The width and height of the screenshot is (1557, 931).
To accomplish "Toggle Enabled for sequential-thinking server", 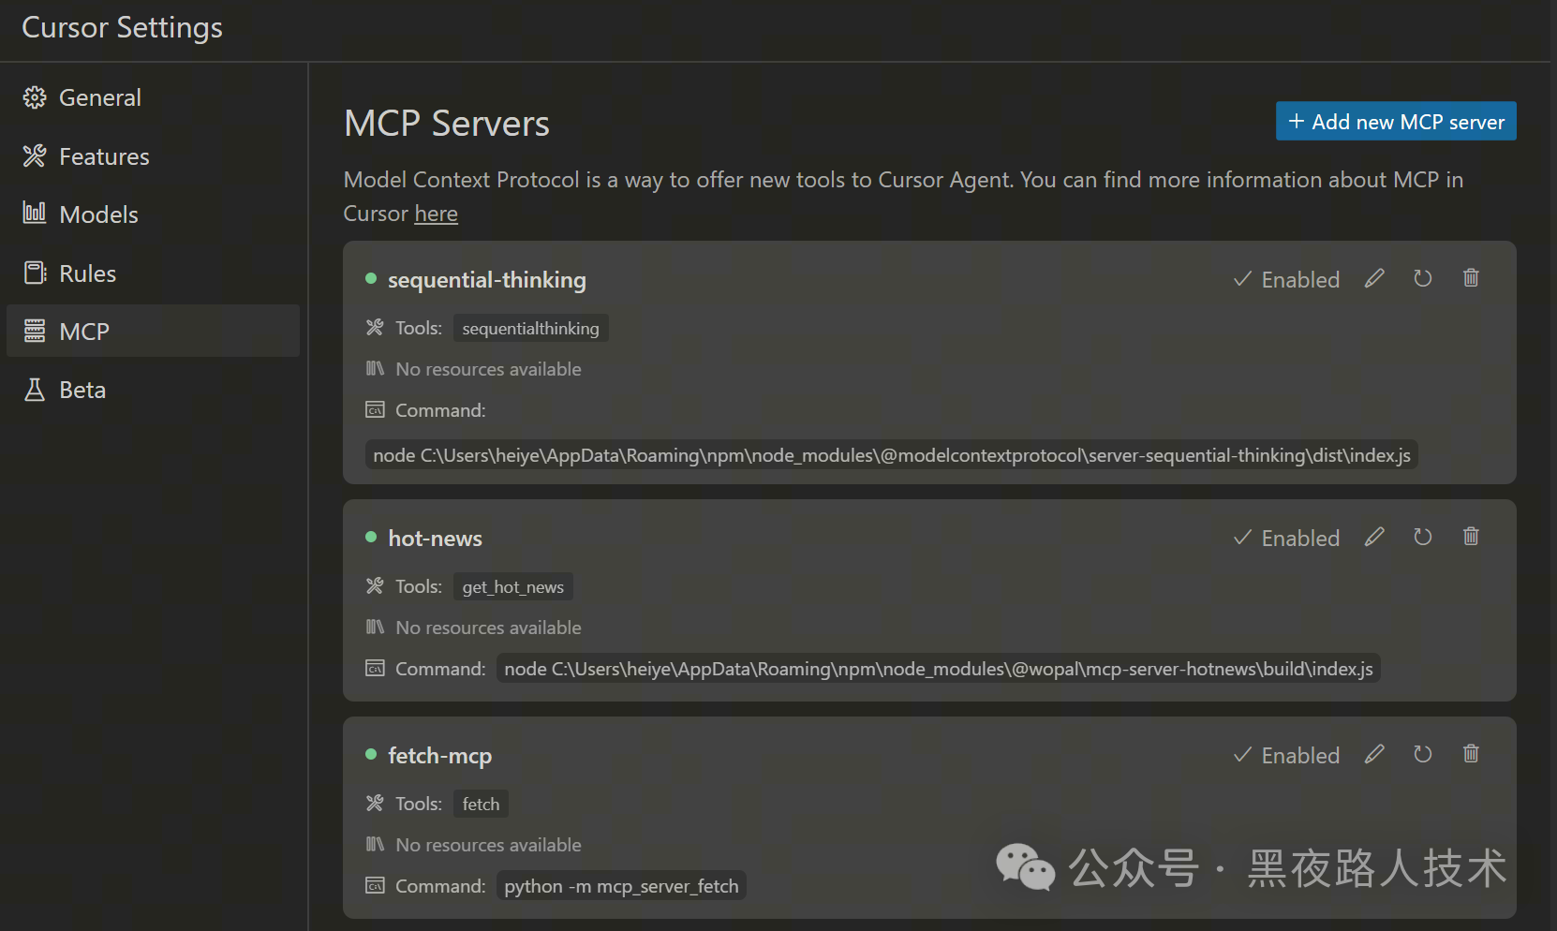I will point(1286,279).
